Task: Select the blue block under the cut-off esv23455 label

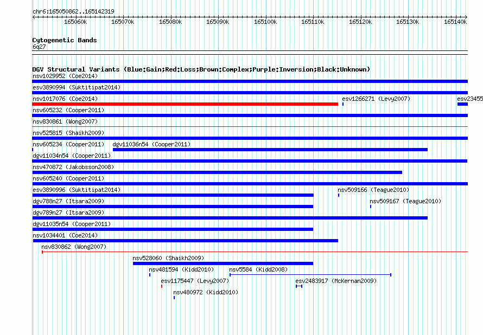Action: pyautogui.click(x=463, y=104)
